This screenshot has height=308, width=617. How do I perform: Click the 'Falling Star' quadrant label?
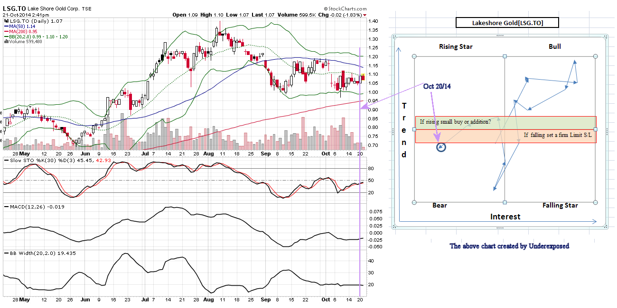(560, 205)
